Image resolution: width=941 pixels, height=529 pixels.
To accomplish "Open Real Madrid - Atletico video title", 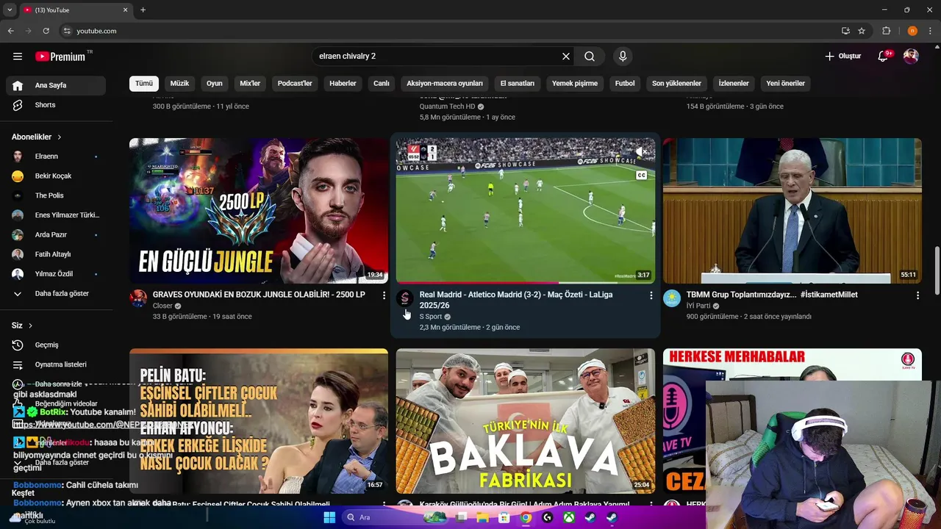I will (516, 300).
